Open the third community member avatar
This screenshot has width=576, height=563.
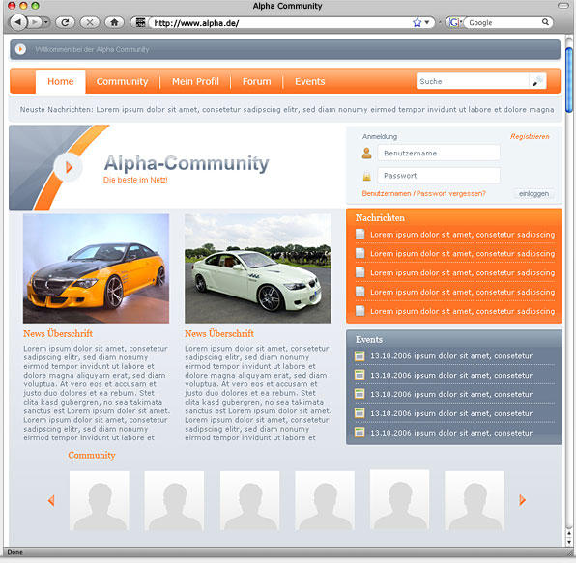[249, 501]
